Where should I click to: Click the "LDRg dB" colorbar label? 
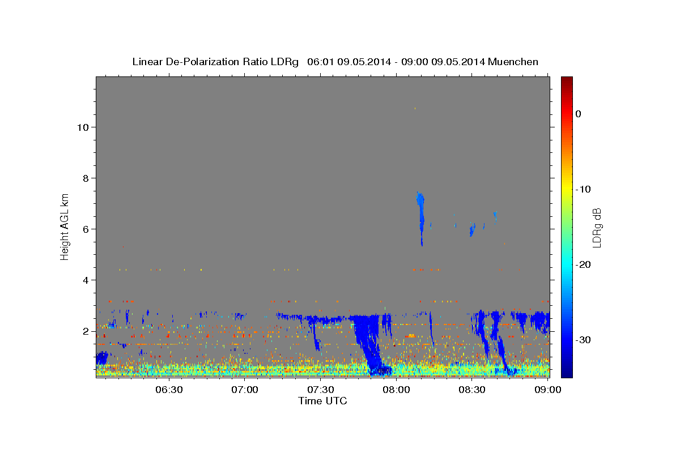[x=596, y=228]
